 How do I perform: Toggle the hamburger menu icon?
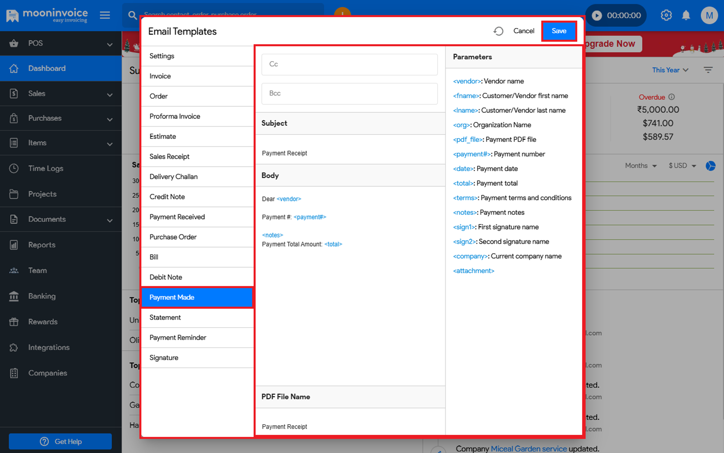(x=105, y=15)
